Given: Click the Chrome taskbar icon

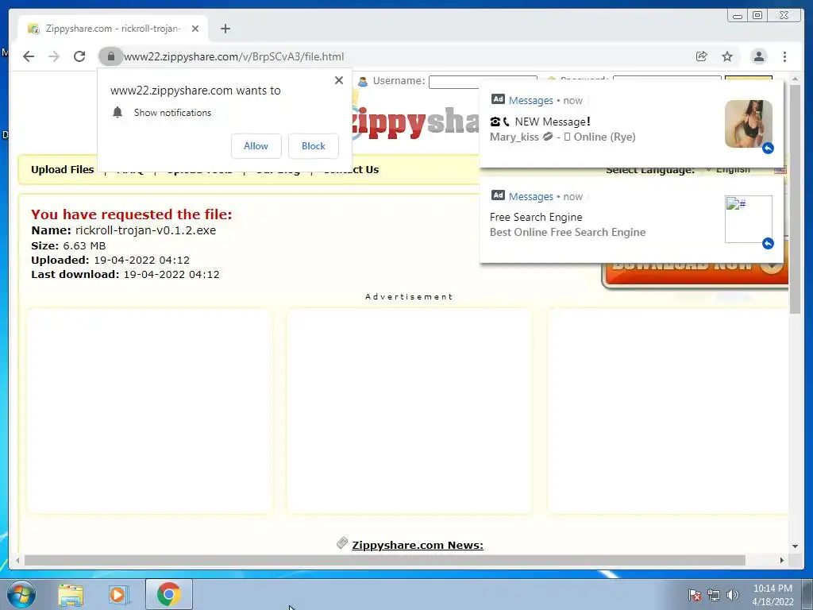Looking at the screenshot, I should click(169, 594).
